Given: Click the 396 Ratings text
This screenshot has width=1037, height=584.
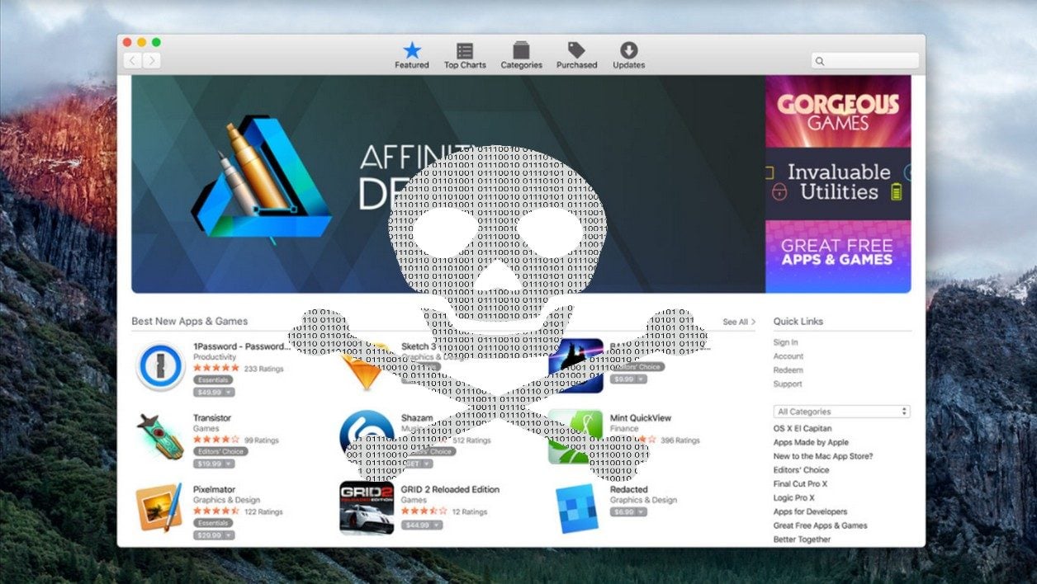Looking at the screenshot, I should [x=680, y=440].
